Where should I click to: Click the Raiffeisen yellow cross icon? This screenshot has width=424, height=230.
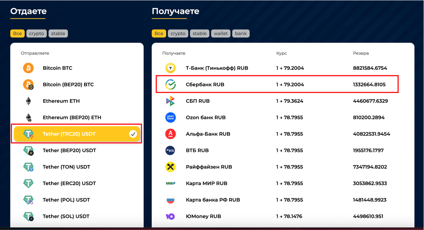coord(170,167)
